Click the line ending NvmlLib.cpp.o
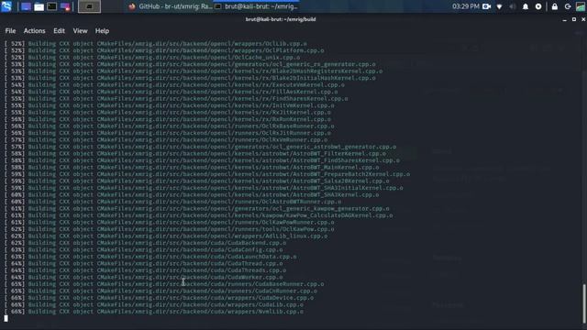This screenshot has width=587, height=330. coord(154,312)
